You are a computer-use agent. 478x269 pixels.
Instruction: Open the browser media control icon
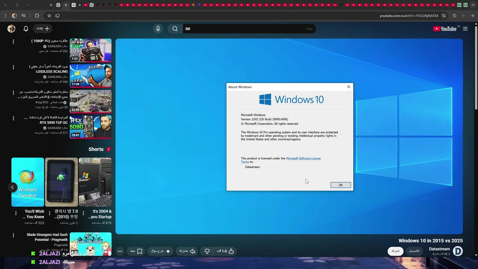(x=24, y=16)
